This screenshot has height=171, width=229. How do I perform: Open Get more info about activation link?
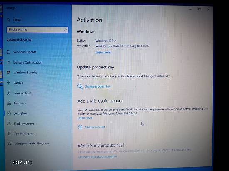coord(98,157)
